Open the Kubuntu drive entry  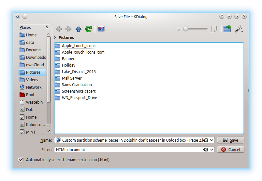click(32, 125)
